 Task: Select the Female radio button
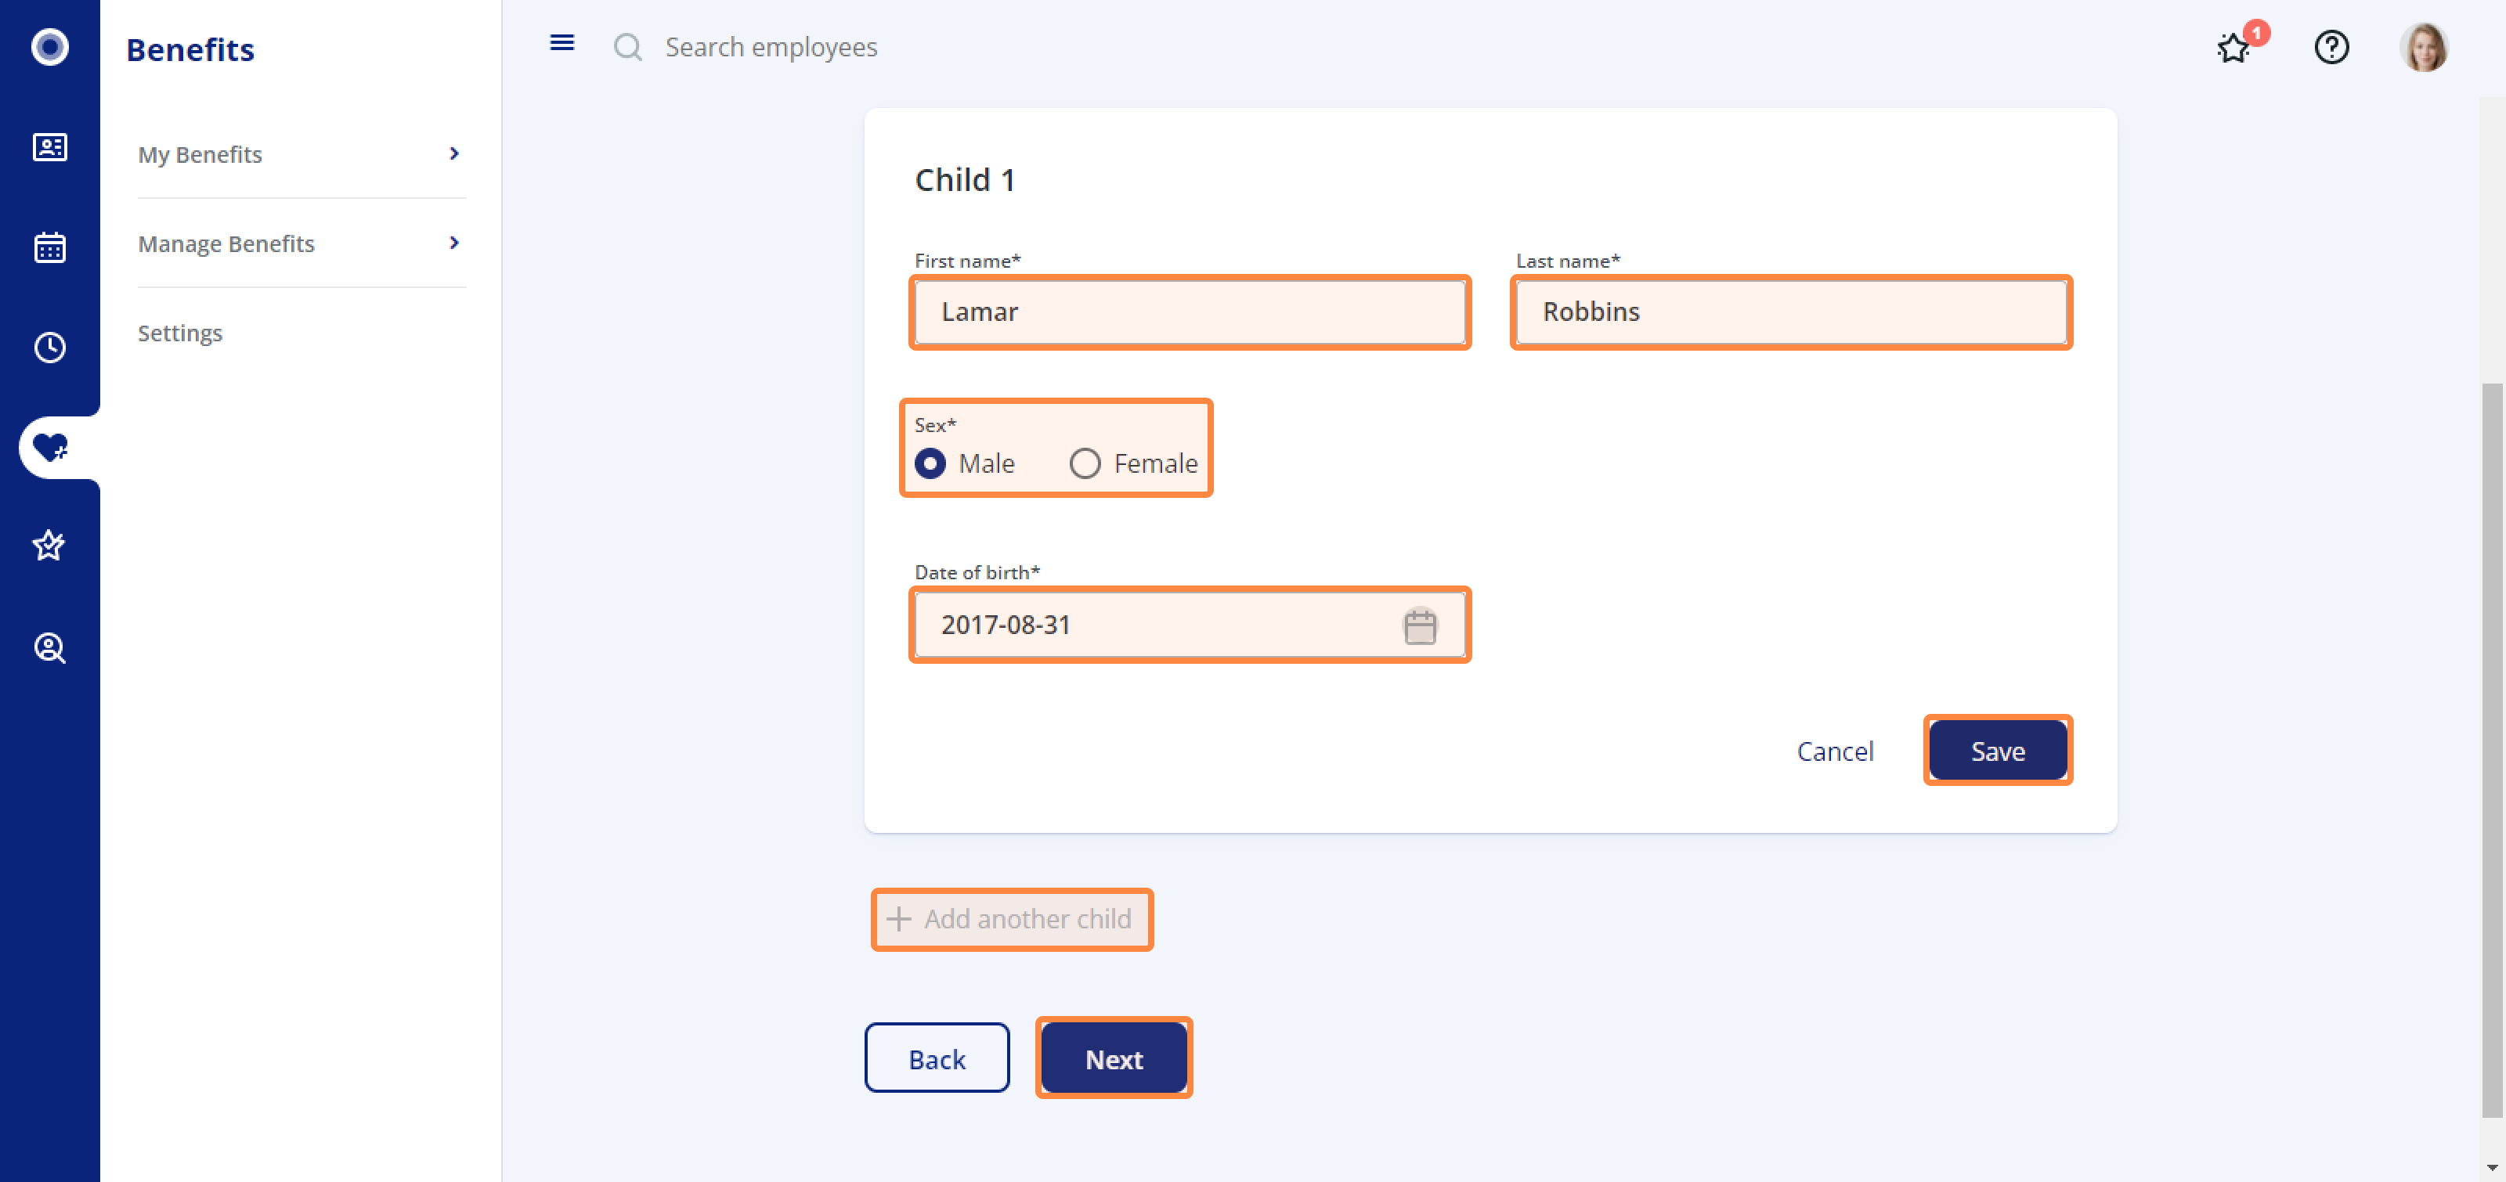coord(1085,463)
